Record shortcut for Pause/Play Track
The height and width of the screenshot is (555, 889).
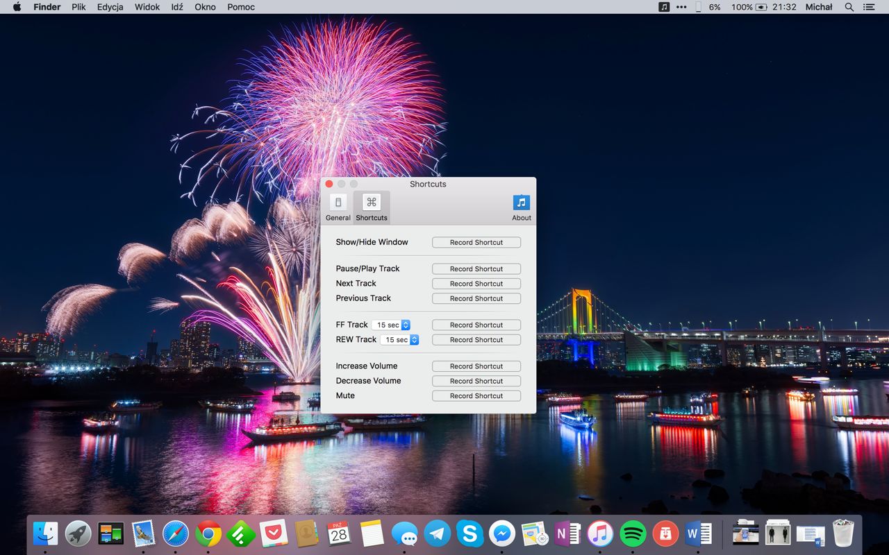(x=476, y=269)
